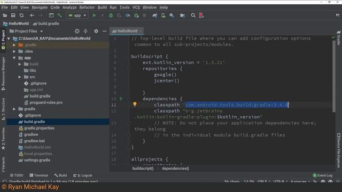The height and width of the screenshot is (192, 342).
Task: Open the Build menu
Action: tap(102, 7)
